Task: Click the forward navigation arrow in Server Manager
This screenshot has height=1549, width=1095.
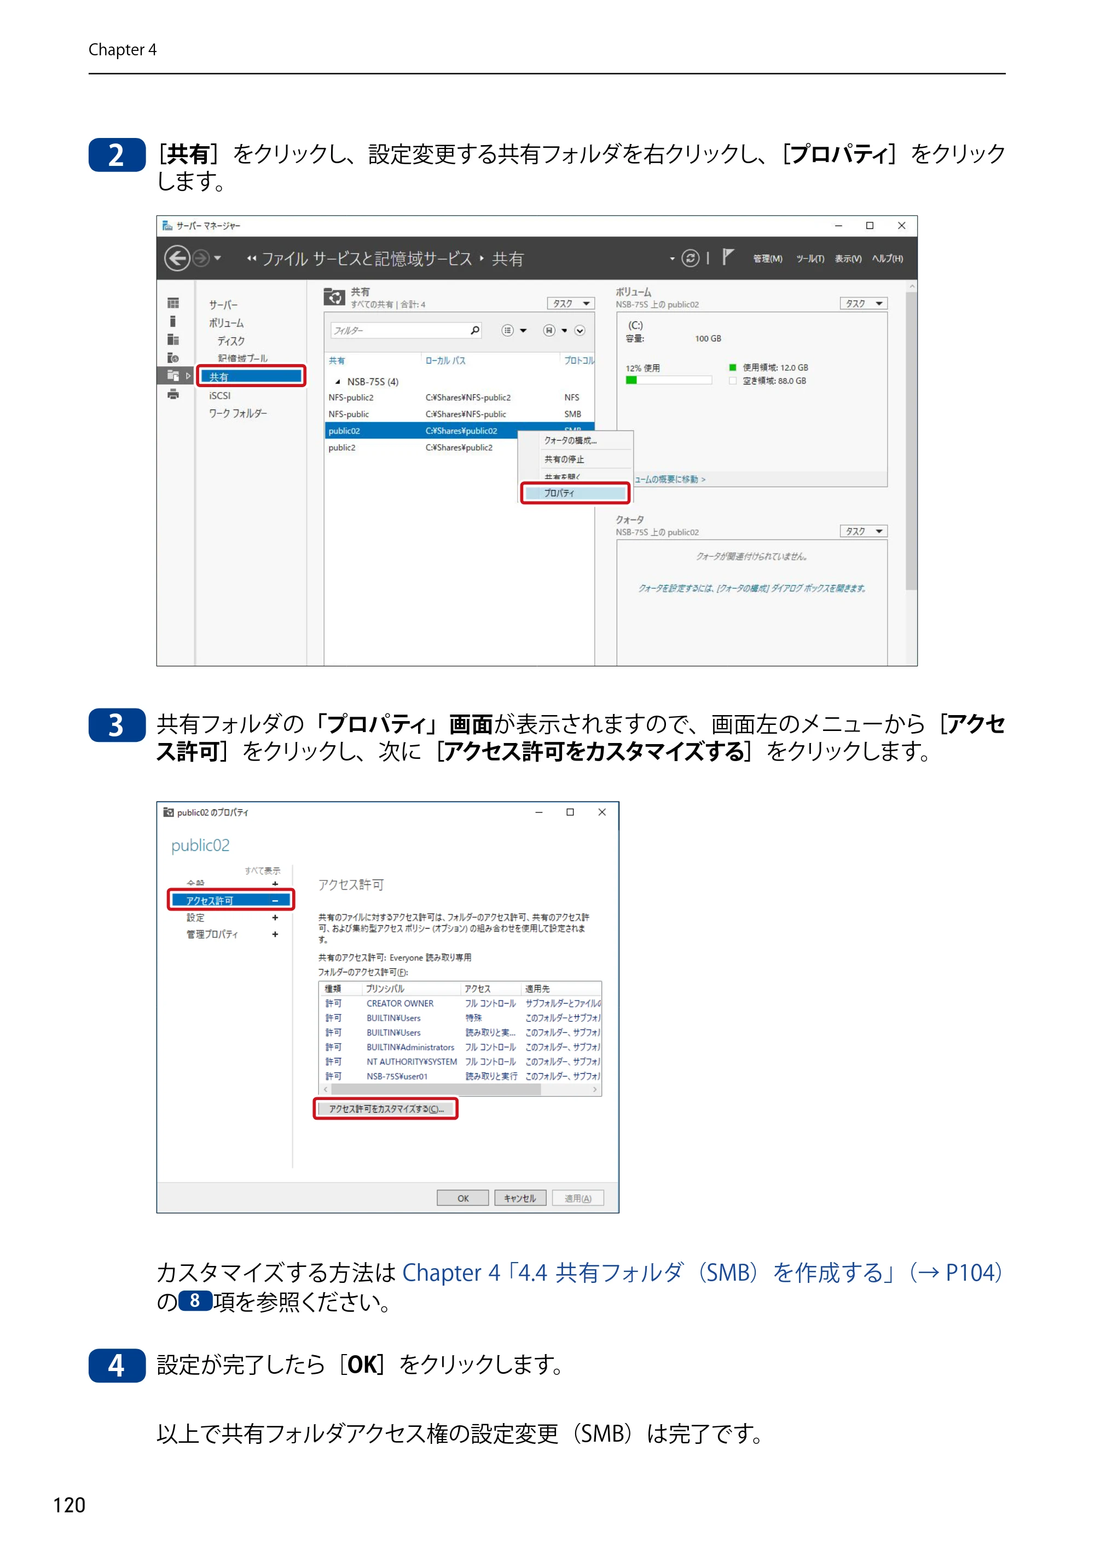Action: coord(201,258)
